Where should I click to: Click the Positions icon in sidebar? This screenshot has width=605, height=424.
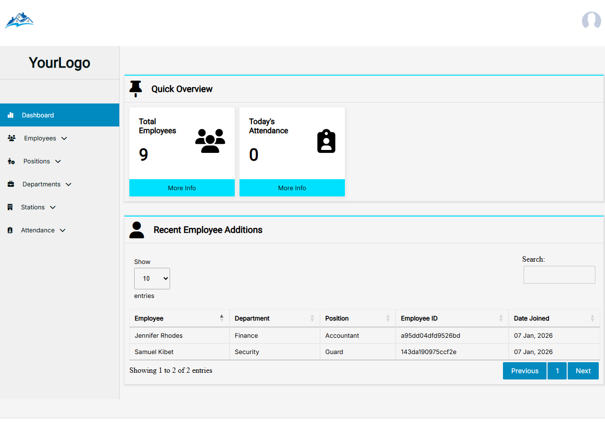[x=11, y=161]
